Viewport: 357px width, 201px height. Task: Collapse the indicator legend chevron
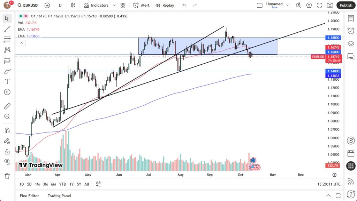(x=22, y=43)
